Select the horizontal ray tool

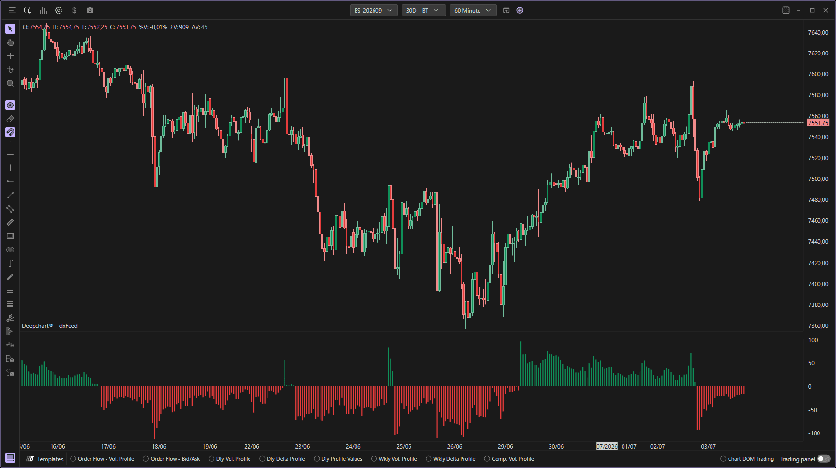pos(10,181)
